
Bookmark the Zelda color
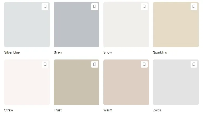click(x=194, y=64)
